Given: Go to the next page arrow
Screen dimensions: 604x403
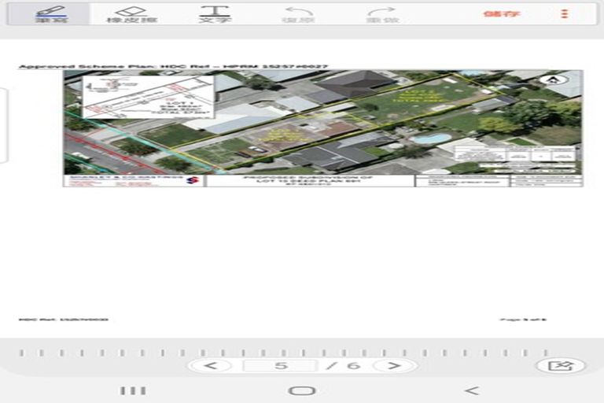Looking at the screenshot, I should pyautogui.click(x=394, y=366).
